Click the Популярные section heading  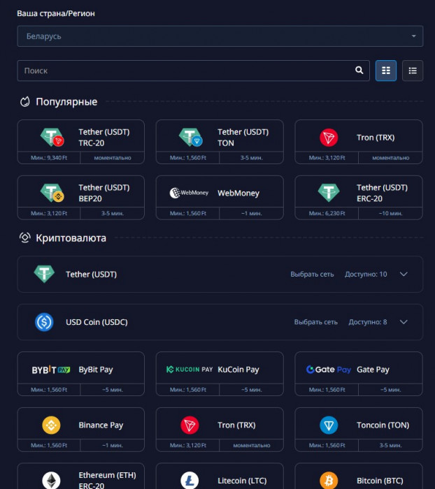click(66, 102)
